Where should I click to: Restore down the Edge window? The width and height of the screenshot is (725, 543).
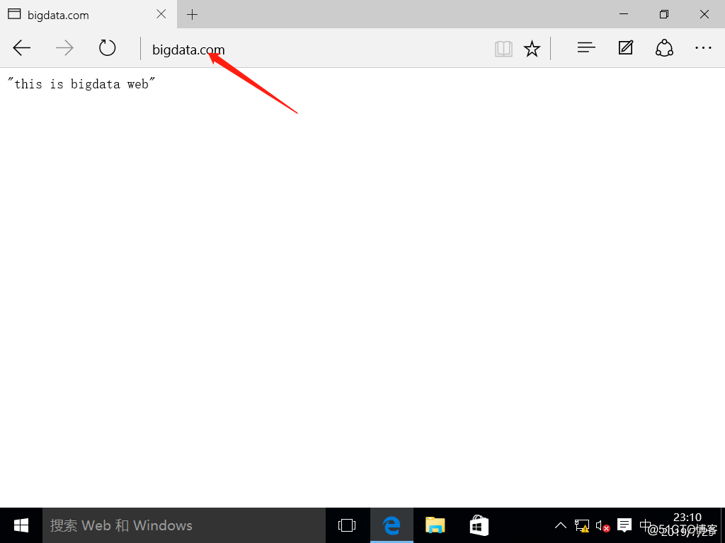(664, 14)
